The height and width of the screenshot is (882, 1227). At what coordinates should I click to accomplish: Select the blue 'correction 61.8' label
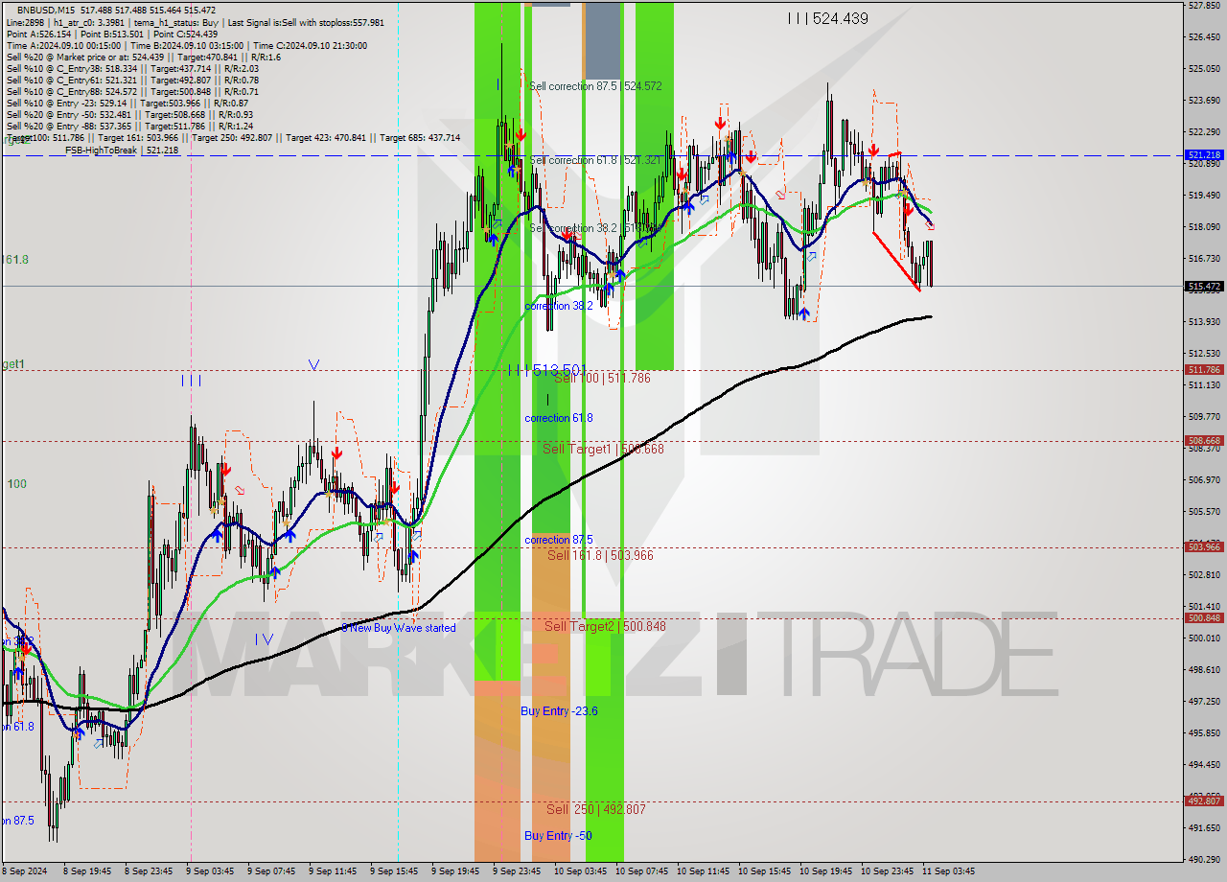(x=559, y=418)
